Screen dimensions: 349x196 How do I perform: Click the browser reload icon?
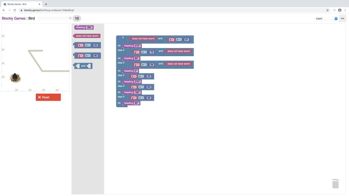[x=15, y=10]
